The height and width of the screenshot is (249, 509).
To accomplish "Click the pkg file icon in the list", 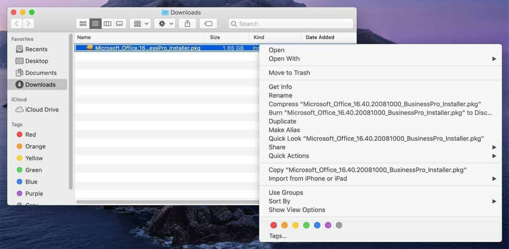I will (89, 48).
